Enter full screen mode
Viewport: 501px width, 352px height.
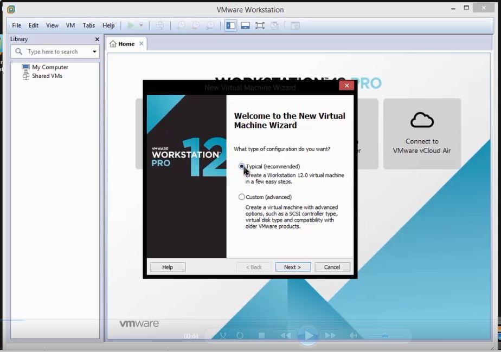point(260,25)
